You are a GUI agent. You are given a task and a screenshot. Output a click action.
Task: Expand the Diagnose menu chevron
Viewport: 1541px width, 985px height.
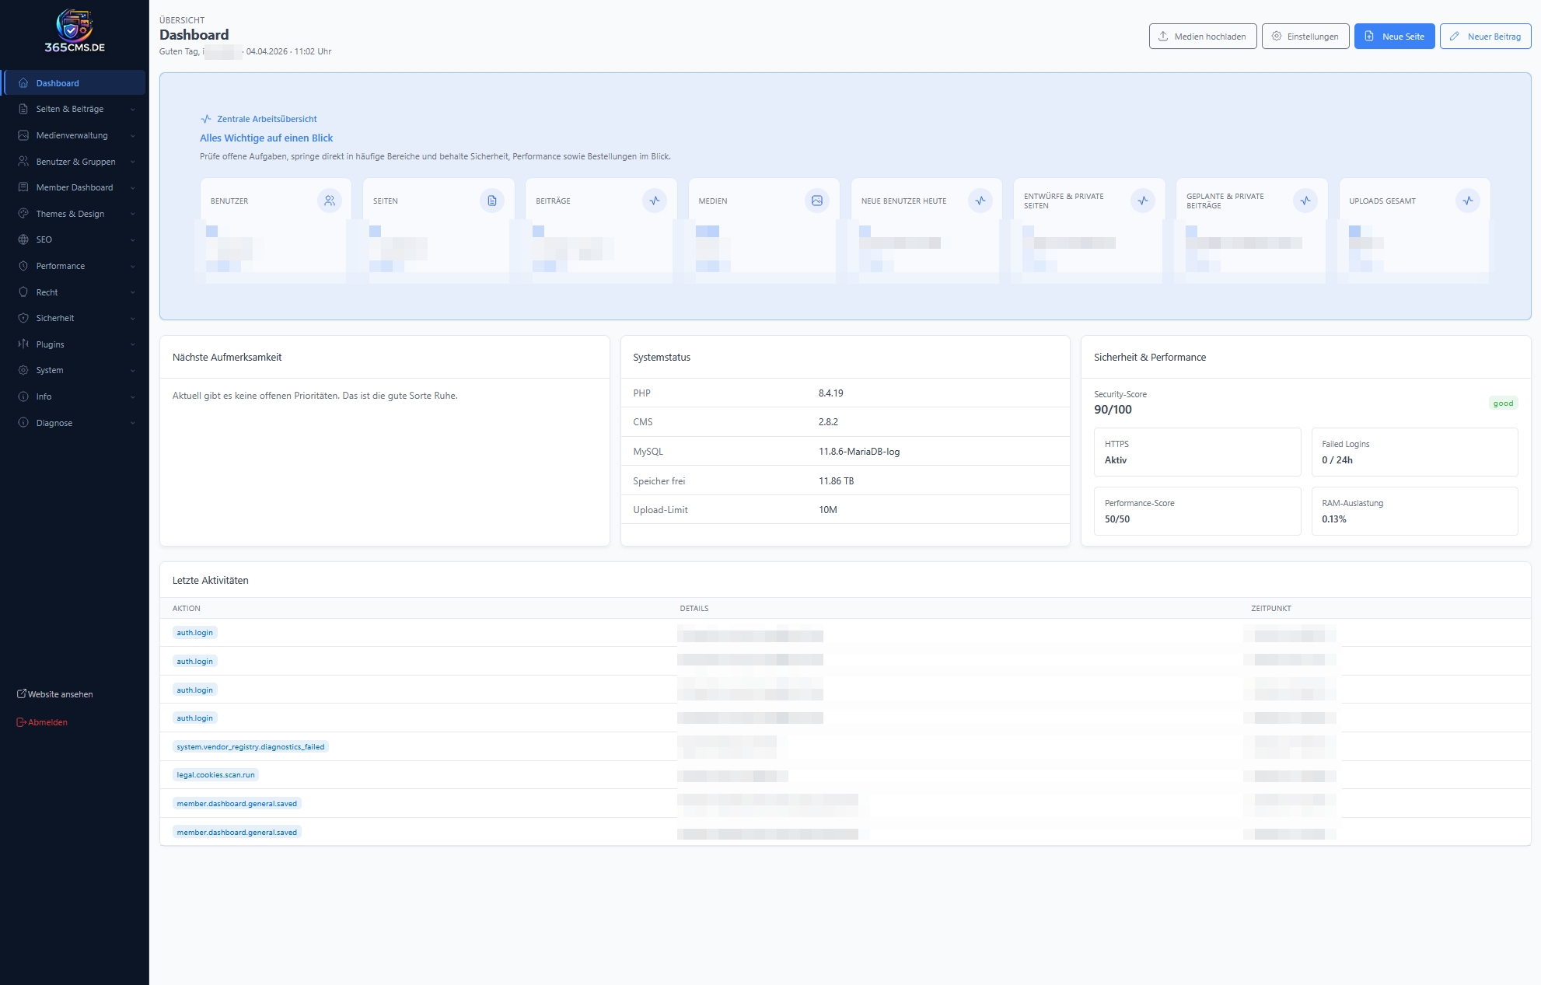133,423
